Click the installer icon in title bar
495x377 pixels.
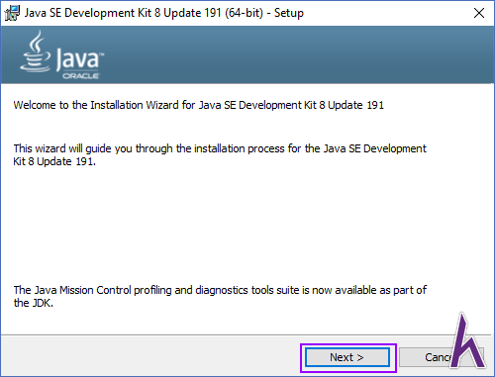13,13
